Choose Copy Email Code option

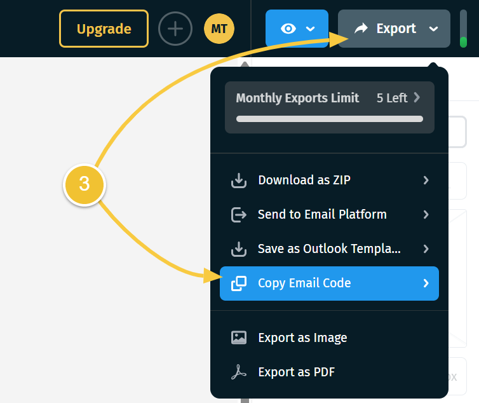pyautogui.click(x=329, y=283)
